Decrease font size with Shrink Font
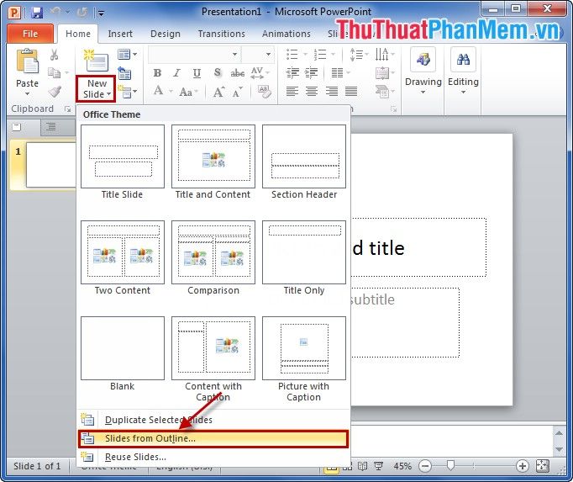 [237, 92]
